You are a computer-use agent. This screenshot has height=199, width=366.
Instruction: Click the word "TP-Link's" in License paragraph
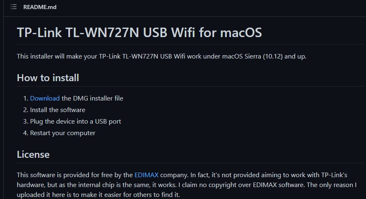pyautogui.click(x=342, y=175)
